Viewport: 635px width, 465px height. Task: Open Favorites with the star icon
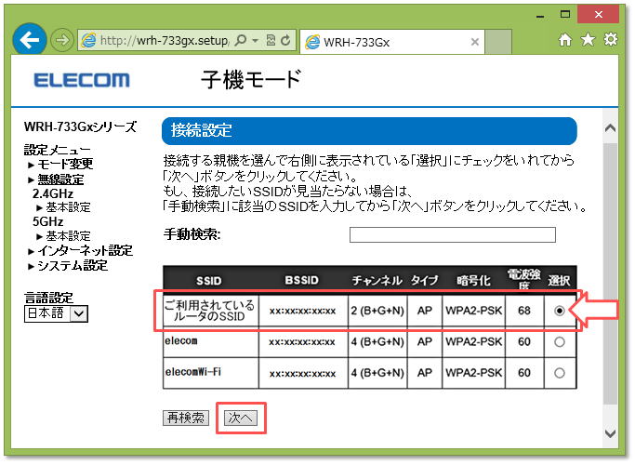[588, 39]
